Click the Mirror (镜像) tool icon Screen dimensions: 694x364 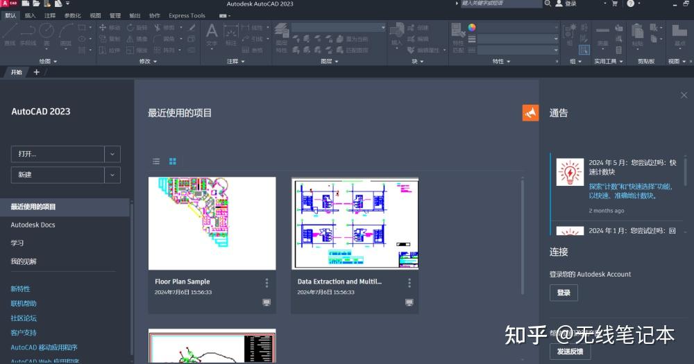click(130, 39)
